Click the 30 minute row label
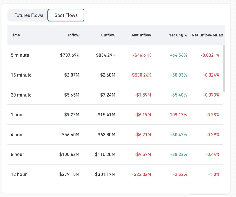236x197 pixels. click(x=21, y=95)
